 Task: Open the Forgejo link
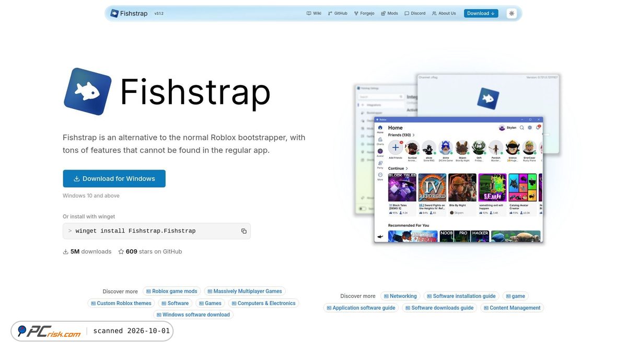(x=364, y=13)
